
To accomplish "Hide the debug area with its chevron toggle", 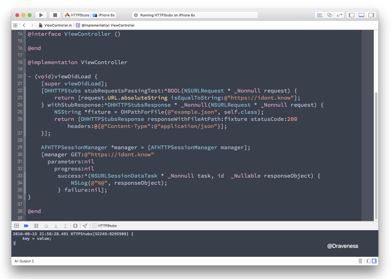I will (16, 225).
